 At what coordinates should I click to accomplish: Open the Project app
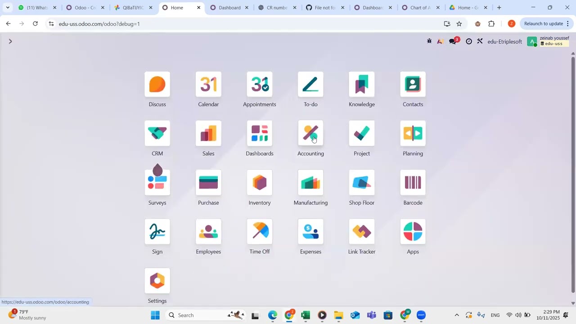point(362,134)
